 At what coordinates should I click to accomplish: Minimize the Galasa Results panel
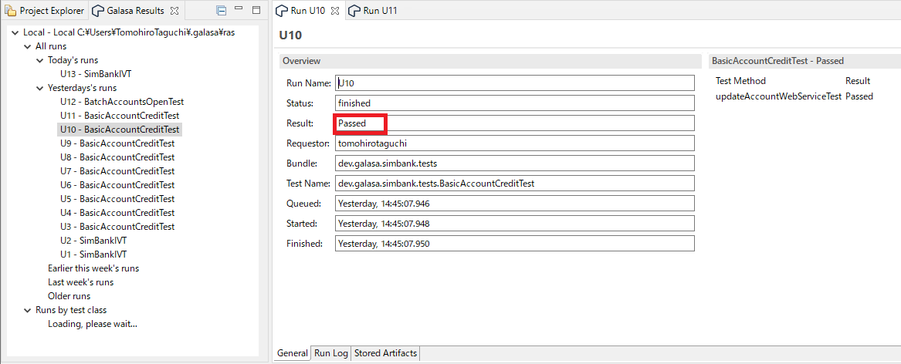point(239,9)
